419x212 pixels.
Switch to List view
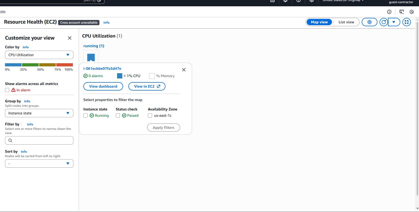pyautogui.click(x=346, y=22)
